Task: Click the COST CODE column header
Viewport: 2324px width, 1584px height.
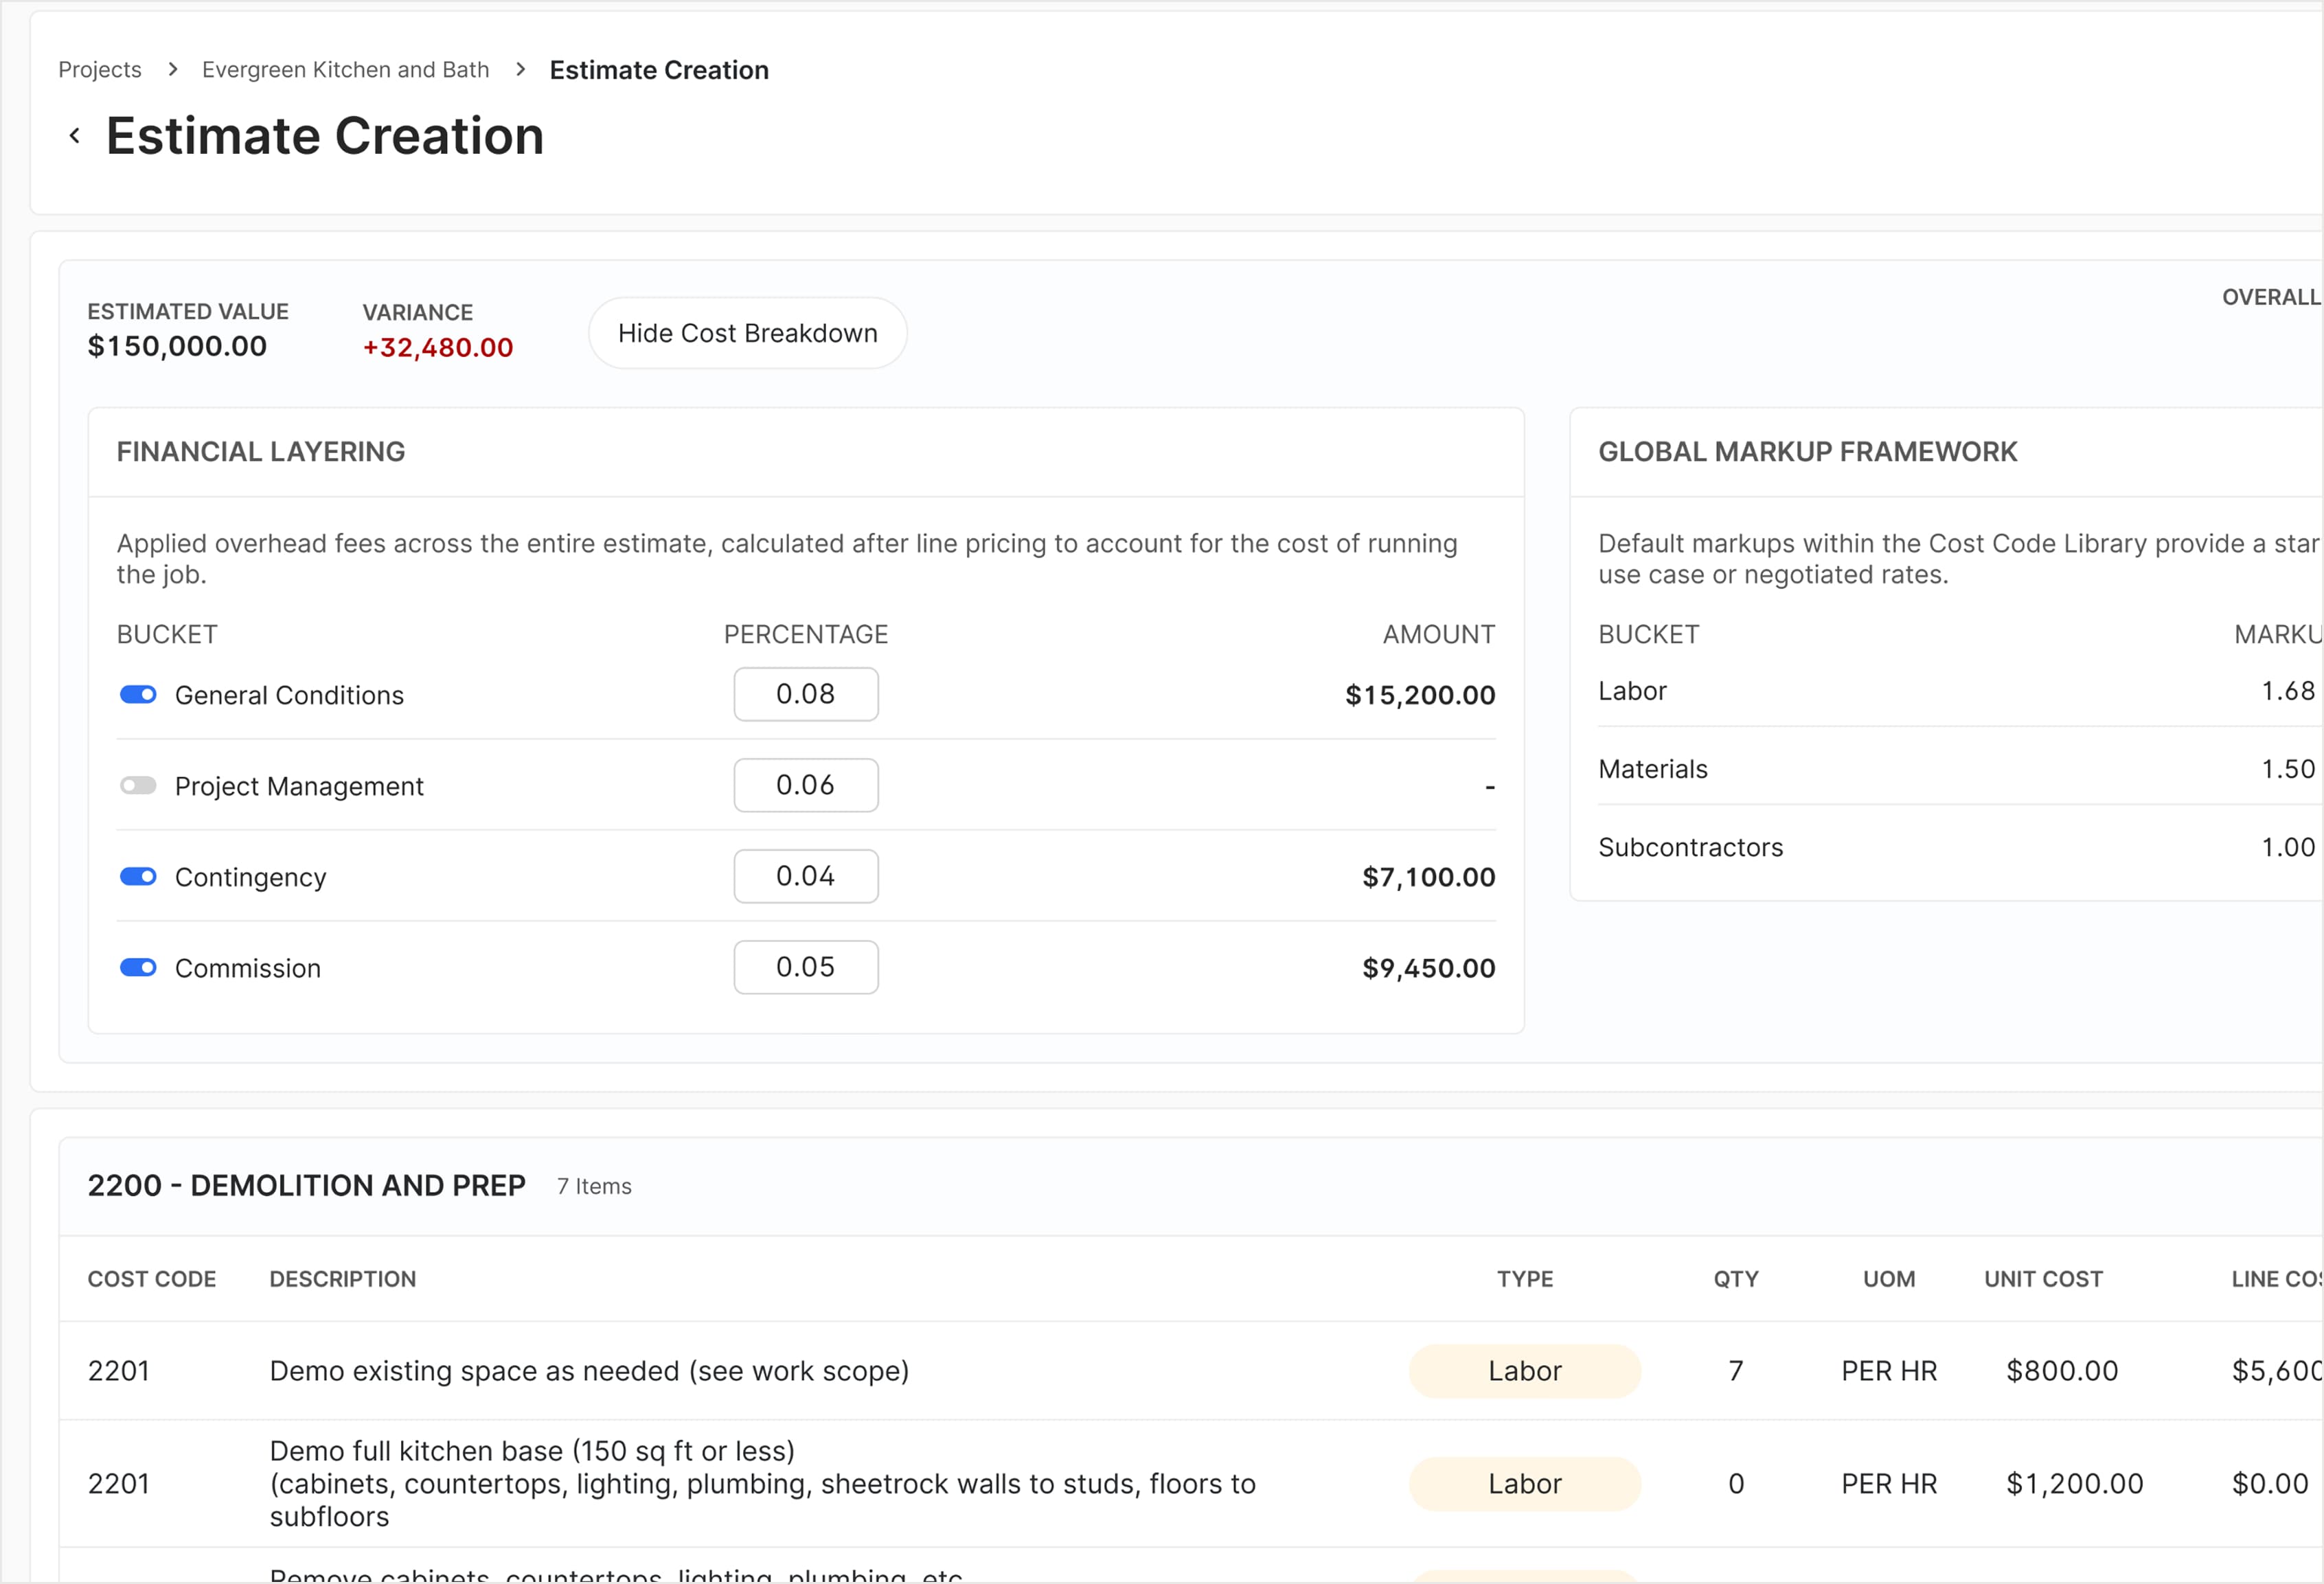Action: pos(152,1279)
